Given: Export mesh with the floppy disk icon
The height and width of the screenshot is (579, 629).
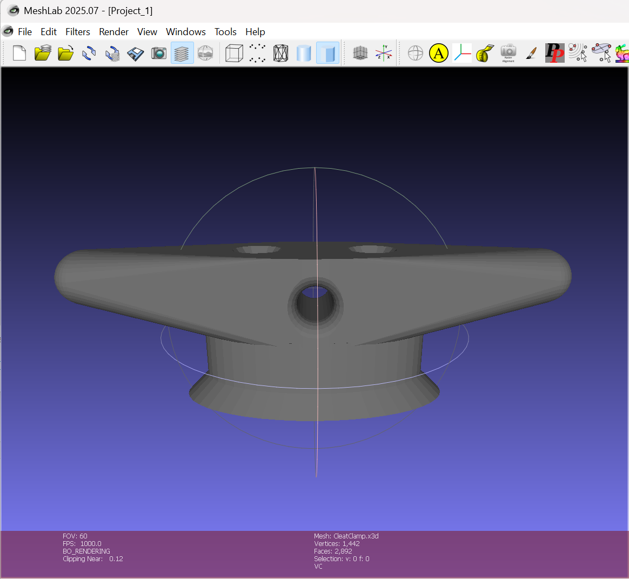Looking at the screenshot, I should click(136, 53).
